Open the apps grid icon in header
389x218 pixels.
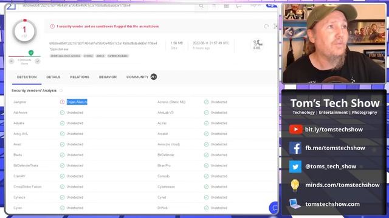[226, 5]
